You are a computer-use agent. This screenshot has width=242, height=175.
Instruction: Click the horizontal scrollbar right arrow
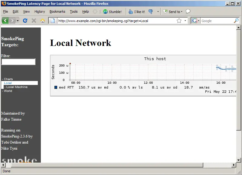coord(234,165)
